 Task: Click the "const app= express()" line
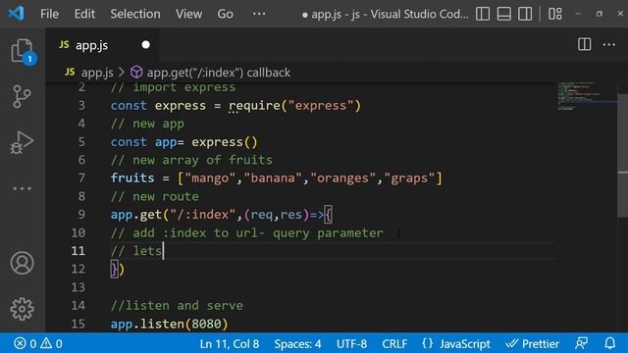pyautogui.click(x=183, y=142)
